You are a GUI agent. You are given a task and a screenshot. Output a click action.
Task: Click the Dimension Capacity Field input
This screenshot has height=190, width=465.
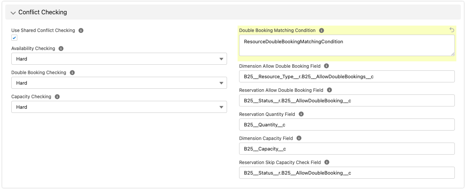coord(346,149)
